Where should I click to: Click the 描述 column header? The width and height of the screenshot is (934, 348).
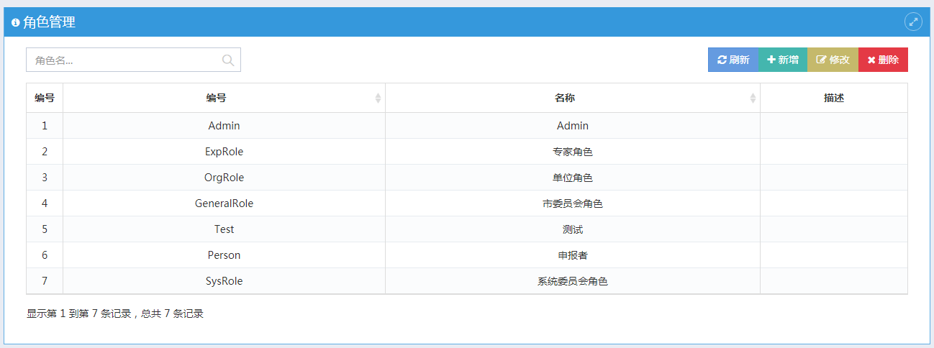point(834,99)
